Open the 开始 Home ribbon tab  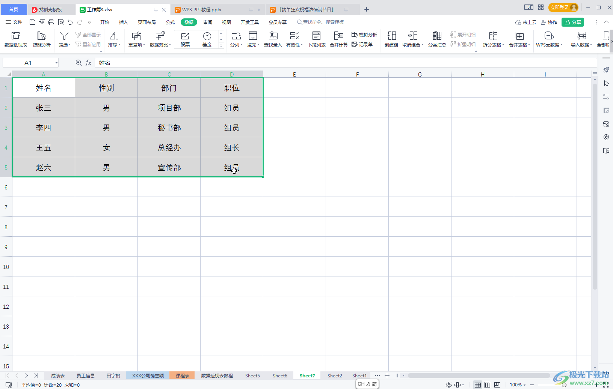105,22
